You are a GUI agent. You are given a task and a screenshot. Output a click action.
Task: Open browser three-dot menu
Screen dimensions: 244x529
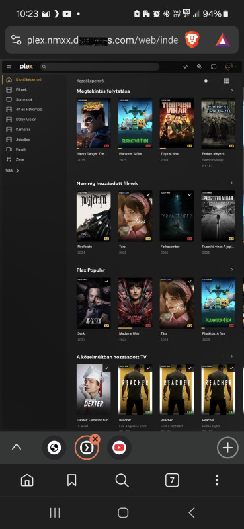[217, 480]
